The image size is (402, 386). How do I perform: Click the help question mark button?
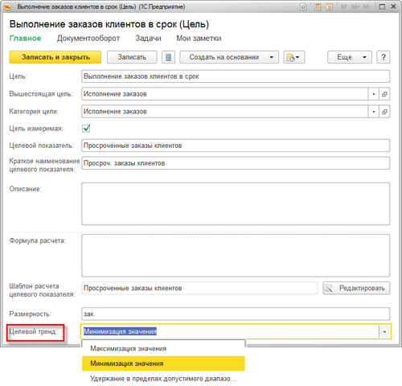pos(384,57)
